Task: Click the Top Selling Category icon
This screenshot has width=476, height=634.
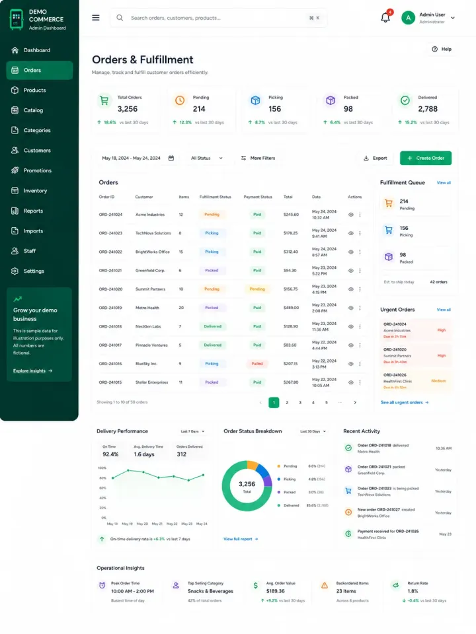Action: coord(176,586)
